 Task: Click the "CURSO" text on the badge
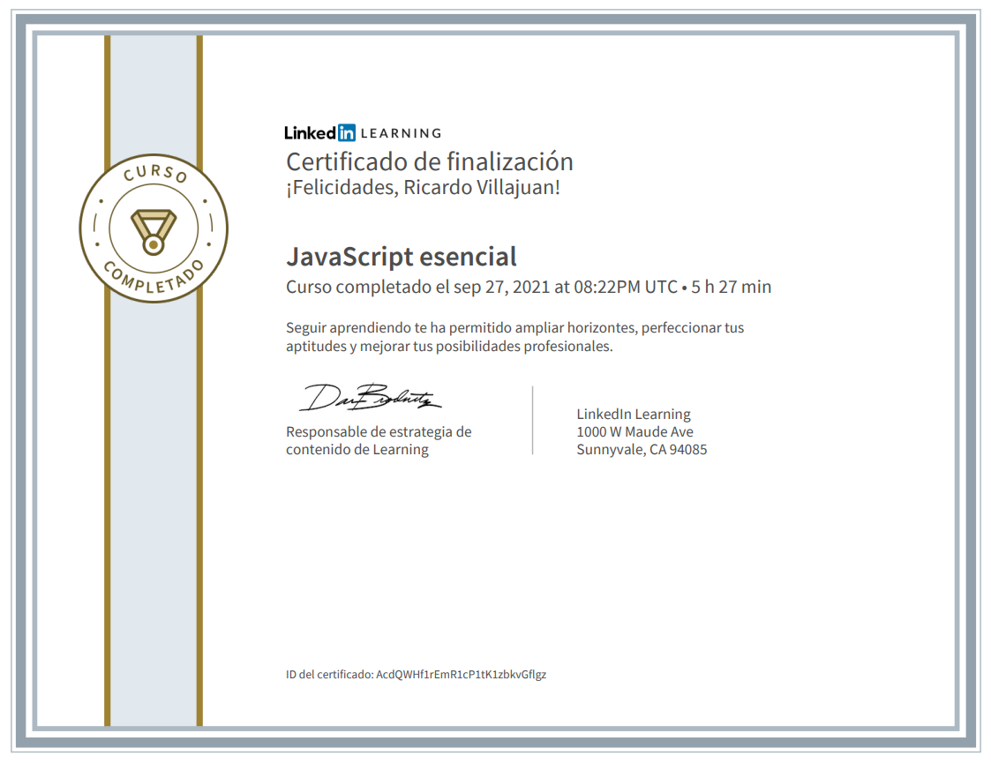(154, 175)
